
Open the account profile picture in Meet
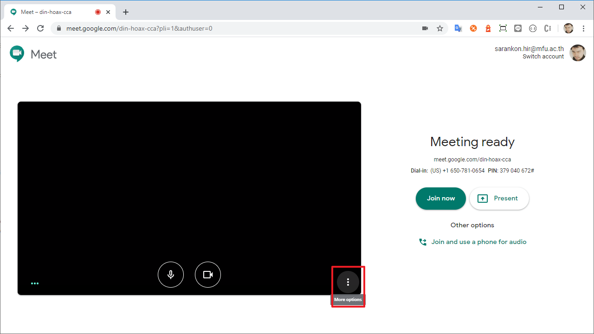coord(578,53)
